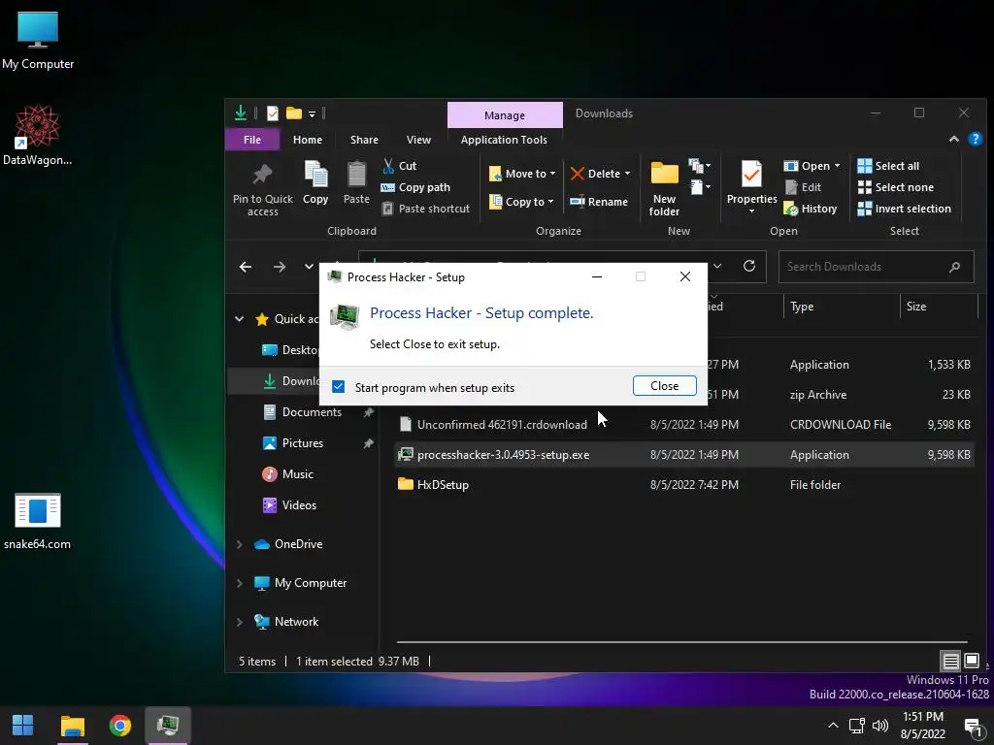Click the Edit command in Open group
Image resolution: width=994 pixels, height=745 pixels.
coord(803,187)
